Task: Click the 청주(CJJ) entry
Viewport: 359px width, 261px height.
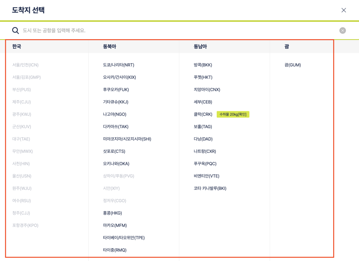Action: [x=21, y=213]
